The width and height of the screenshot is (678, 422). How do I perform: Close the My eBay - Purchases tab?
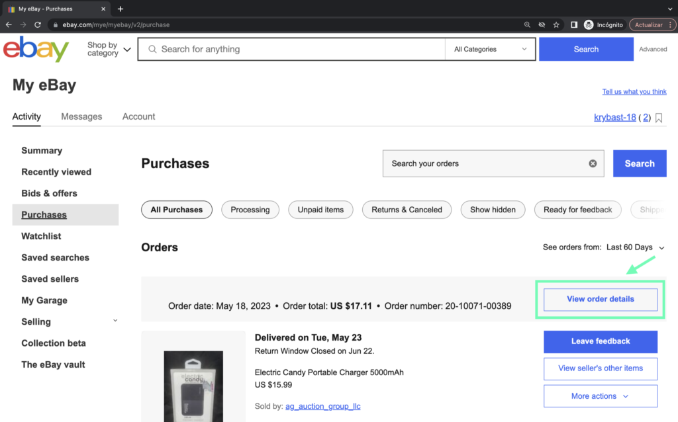(x=103, y=9)
